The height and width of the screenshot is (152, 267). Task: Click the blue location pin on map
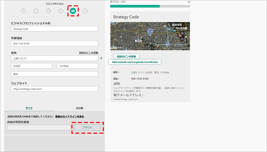[x=150, y=32]
